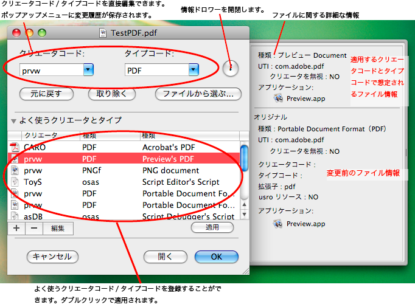Select the PNG document row icon
The image size is (415, 307).
point(15,171)
